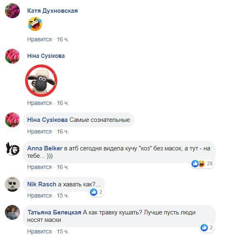Click the Anna Beiker name link
Image resolution: width=231 pixels, height=238 pixels.
click(45, 148)
